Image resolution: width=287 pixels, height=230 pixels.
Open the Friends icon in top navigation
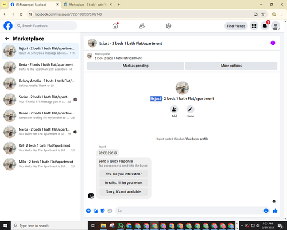[x=142, y=26]
